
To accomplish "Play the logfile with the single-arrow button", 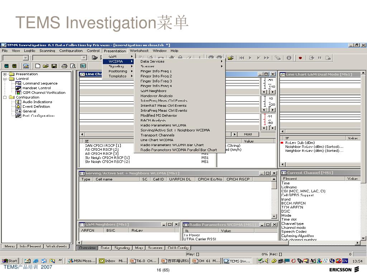I will point(250,58).
